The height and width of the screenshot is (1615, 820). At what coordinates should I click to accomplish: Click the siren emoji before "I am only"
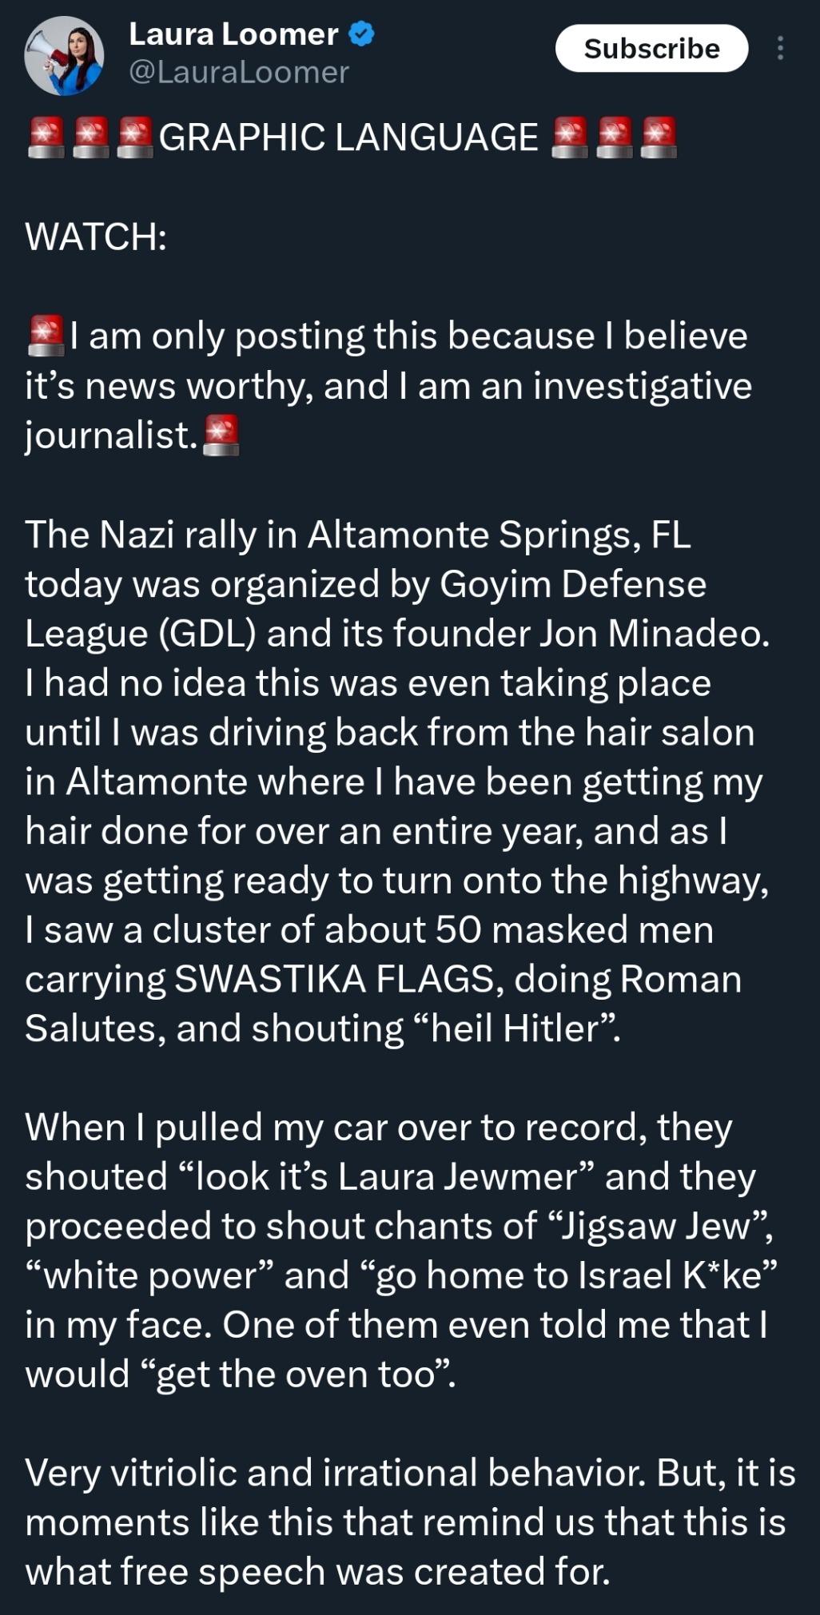click(46, 336)
